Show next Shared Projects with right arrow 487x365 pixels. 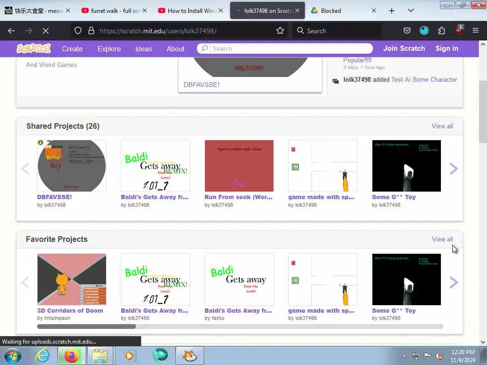pos(453,169)
